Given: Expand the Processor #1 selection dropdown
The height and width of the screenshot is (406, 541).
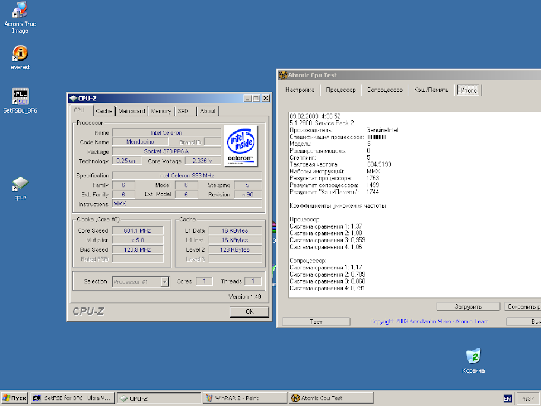Looking at the screenshot, I should click(164, 282).
